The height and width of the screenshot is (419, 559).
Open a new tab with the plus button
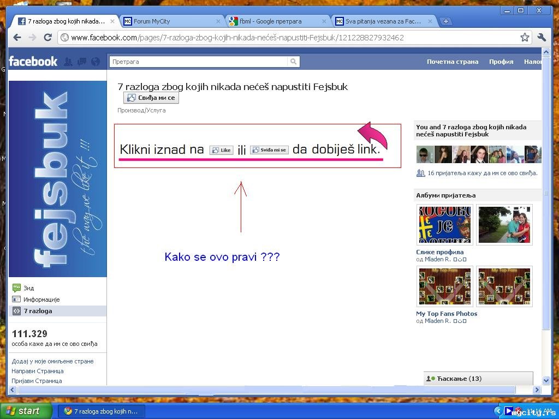(x=445, y=21)
